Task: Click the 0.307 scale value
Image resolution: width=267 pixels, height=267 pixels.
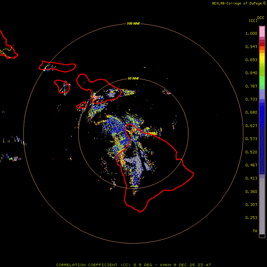Action: 251,205
